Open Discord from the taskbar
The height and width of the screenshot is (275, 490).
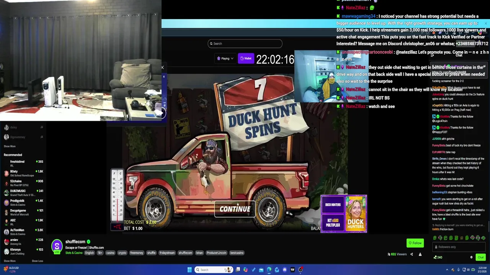click(x=284, y=270)
